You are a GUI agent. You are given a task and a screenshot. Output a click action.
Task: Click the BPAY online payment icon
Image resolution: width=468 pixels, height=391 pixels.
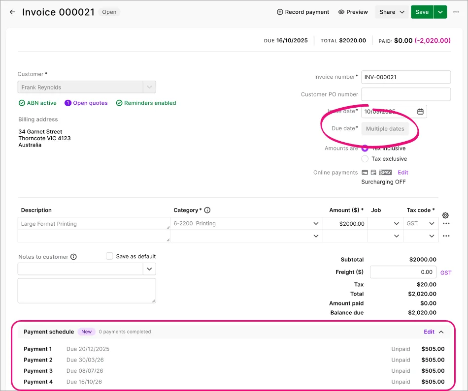coord(385,173)
